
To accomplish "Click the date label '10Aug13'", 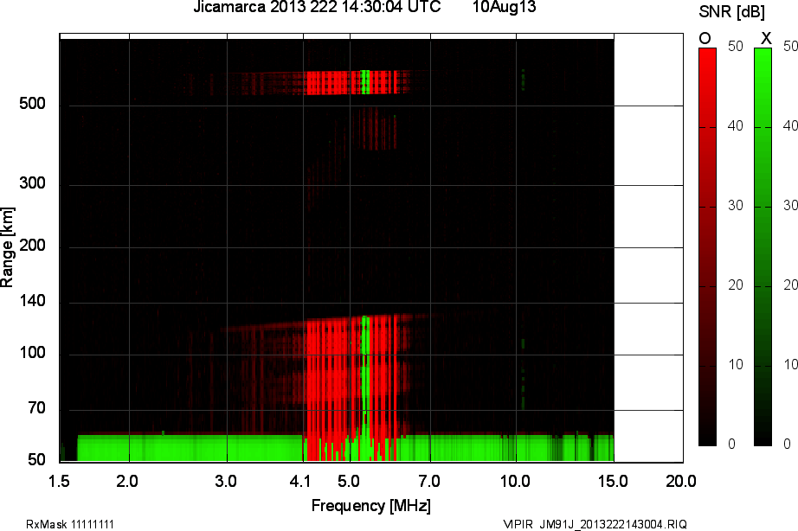I will (x=504, y=7).
